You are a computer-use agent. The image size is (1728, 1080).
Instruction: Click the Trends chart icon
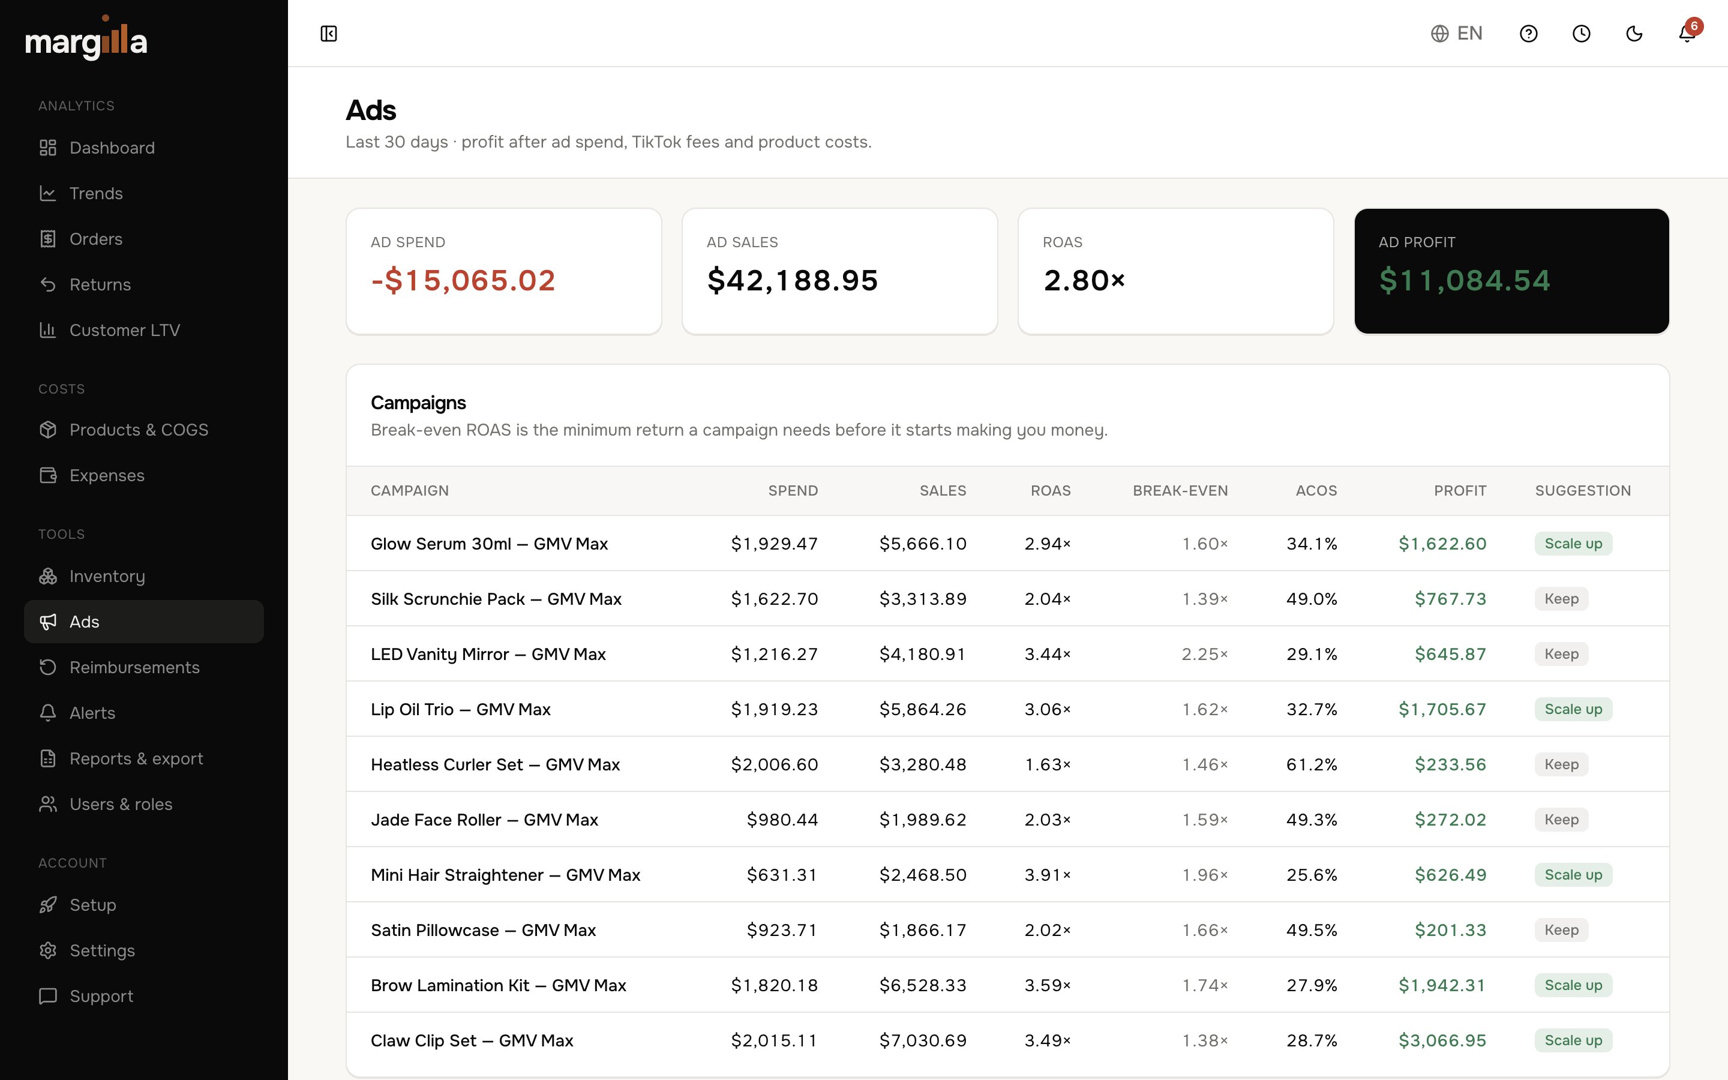click(x=48, y=194)
